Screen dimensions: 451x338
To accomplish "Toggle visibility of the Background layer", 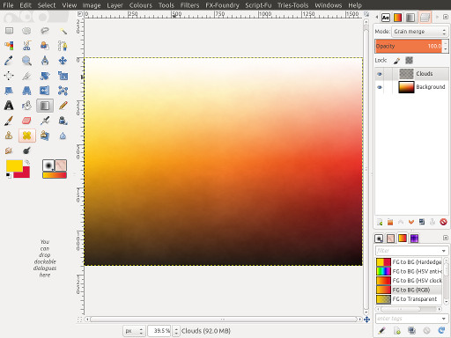I will (380, 87).
